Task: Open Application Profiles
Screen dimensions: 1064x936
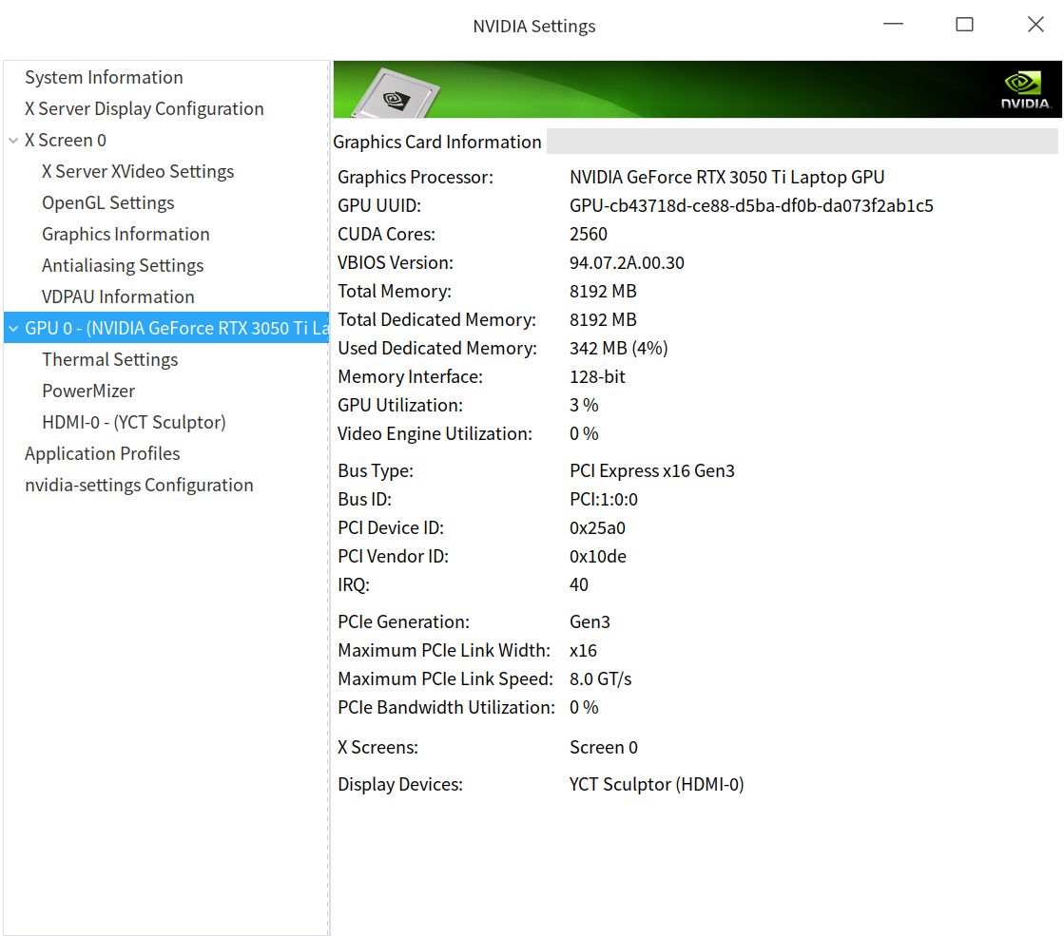Action: [102, 454]
